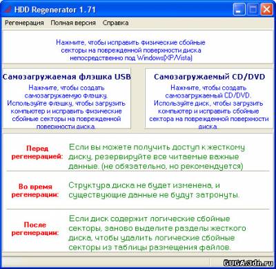Click the Во время регенерации red label
This screenshot has height=269, width=276.
35,190
